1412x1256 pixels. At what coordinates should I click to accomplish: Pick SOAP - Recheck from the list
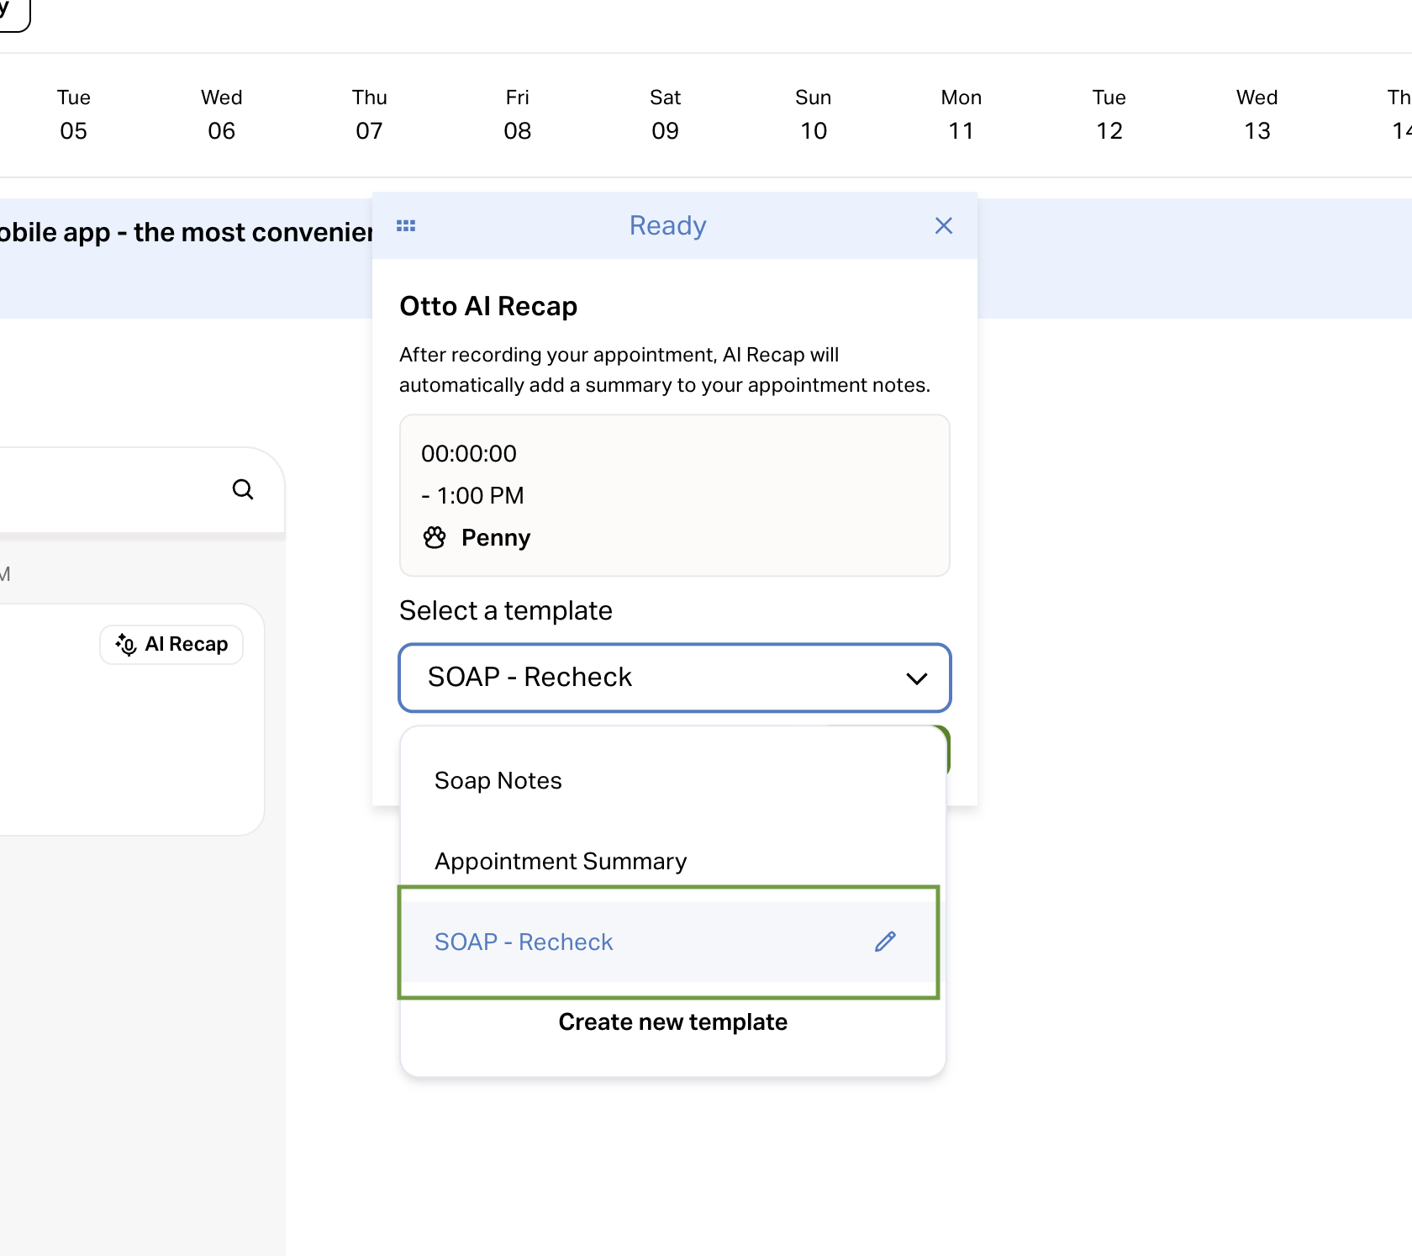click(524, 942)
